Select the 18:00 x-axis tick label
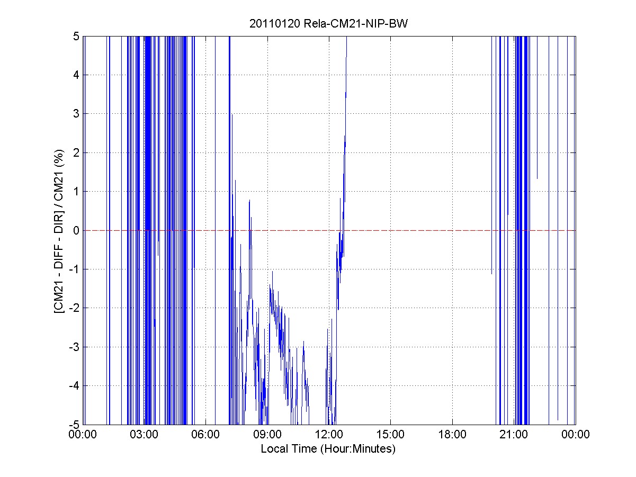Viewport: 636px width, 477px height. click(x=452, y=435)
